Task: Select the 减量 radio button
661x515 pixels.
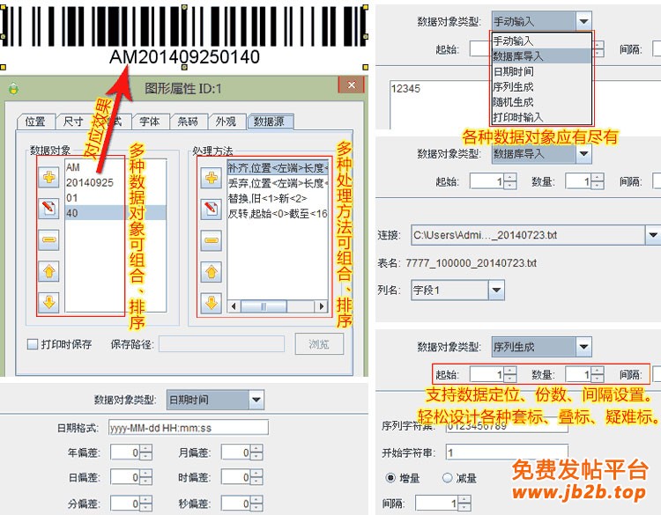Action: click(x=447, y=477)
